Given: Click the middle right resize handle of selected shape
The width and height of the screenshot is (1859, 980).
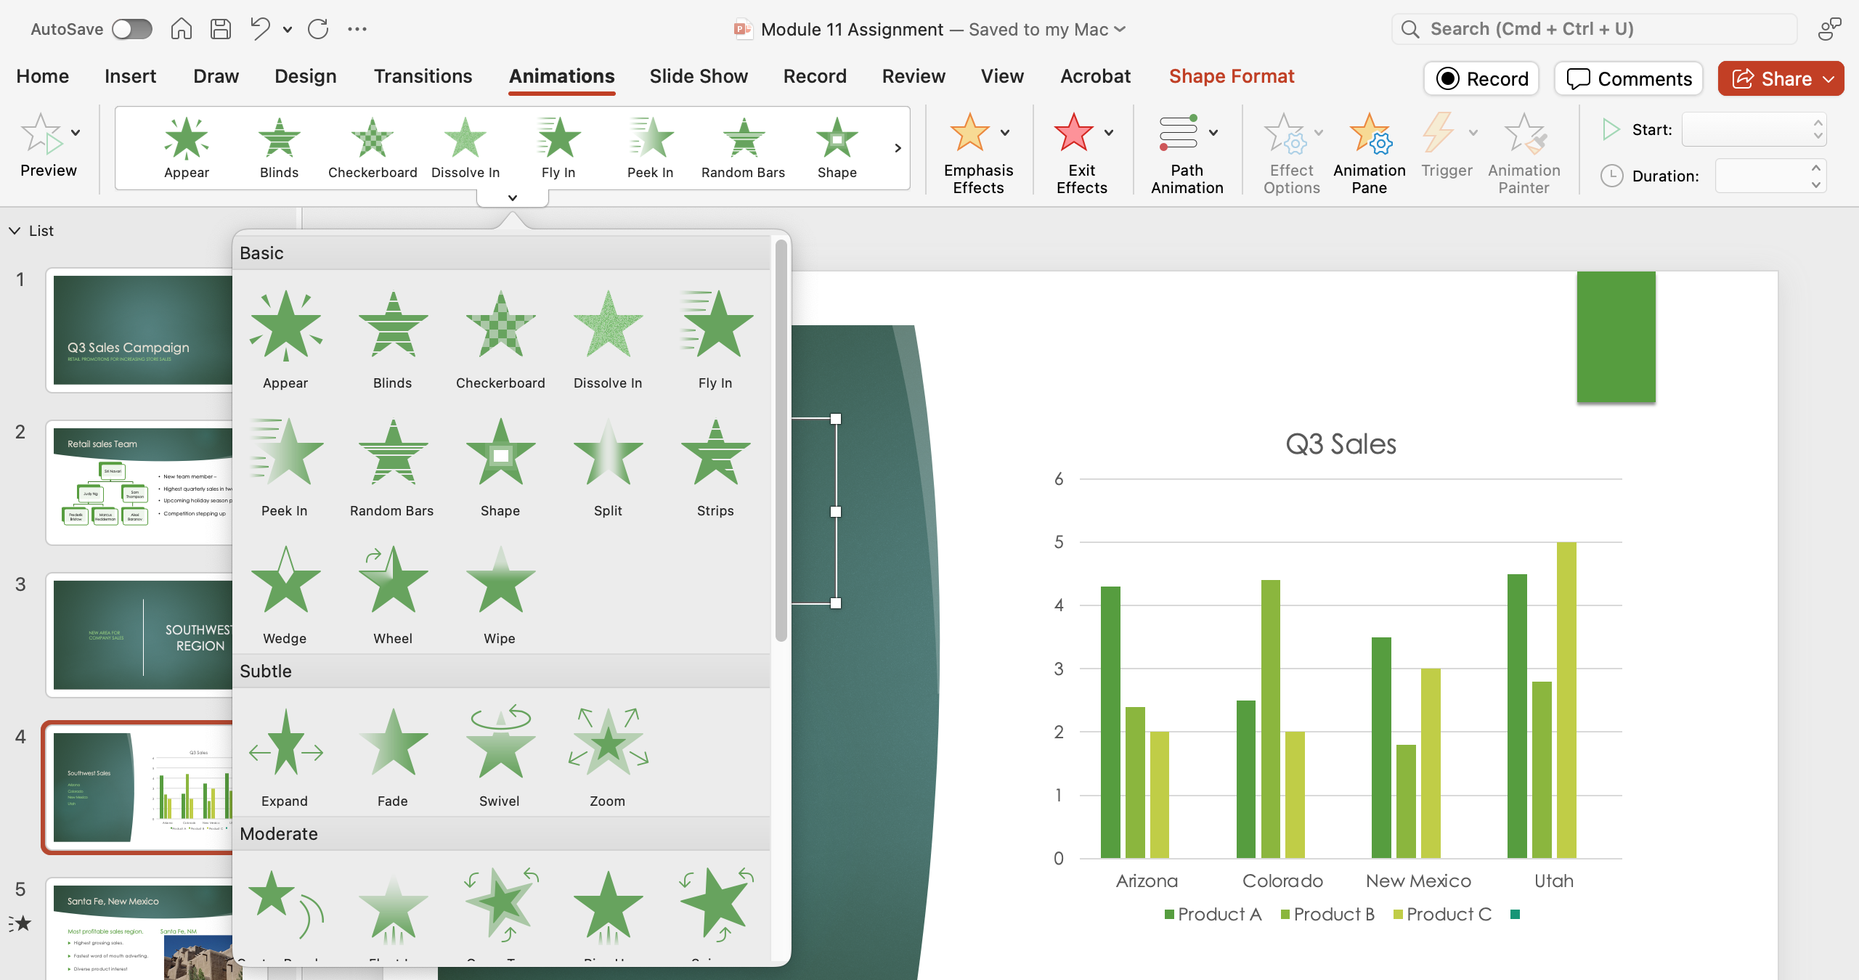Looking at the screenshot, I should [x=836, y=511].
